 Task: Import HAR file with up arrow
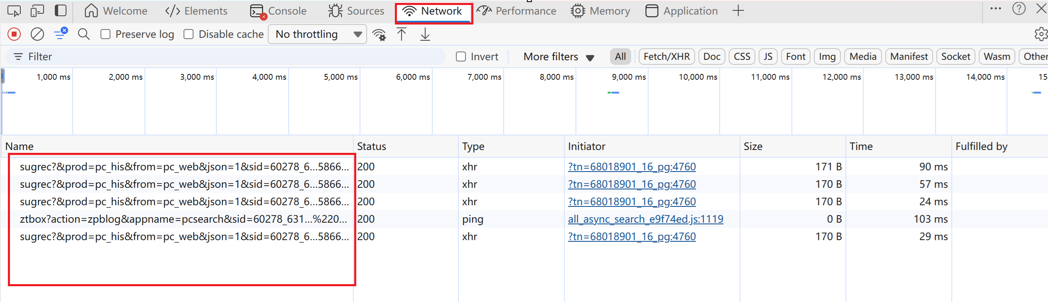point(402,34)
